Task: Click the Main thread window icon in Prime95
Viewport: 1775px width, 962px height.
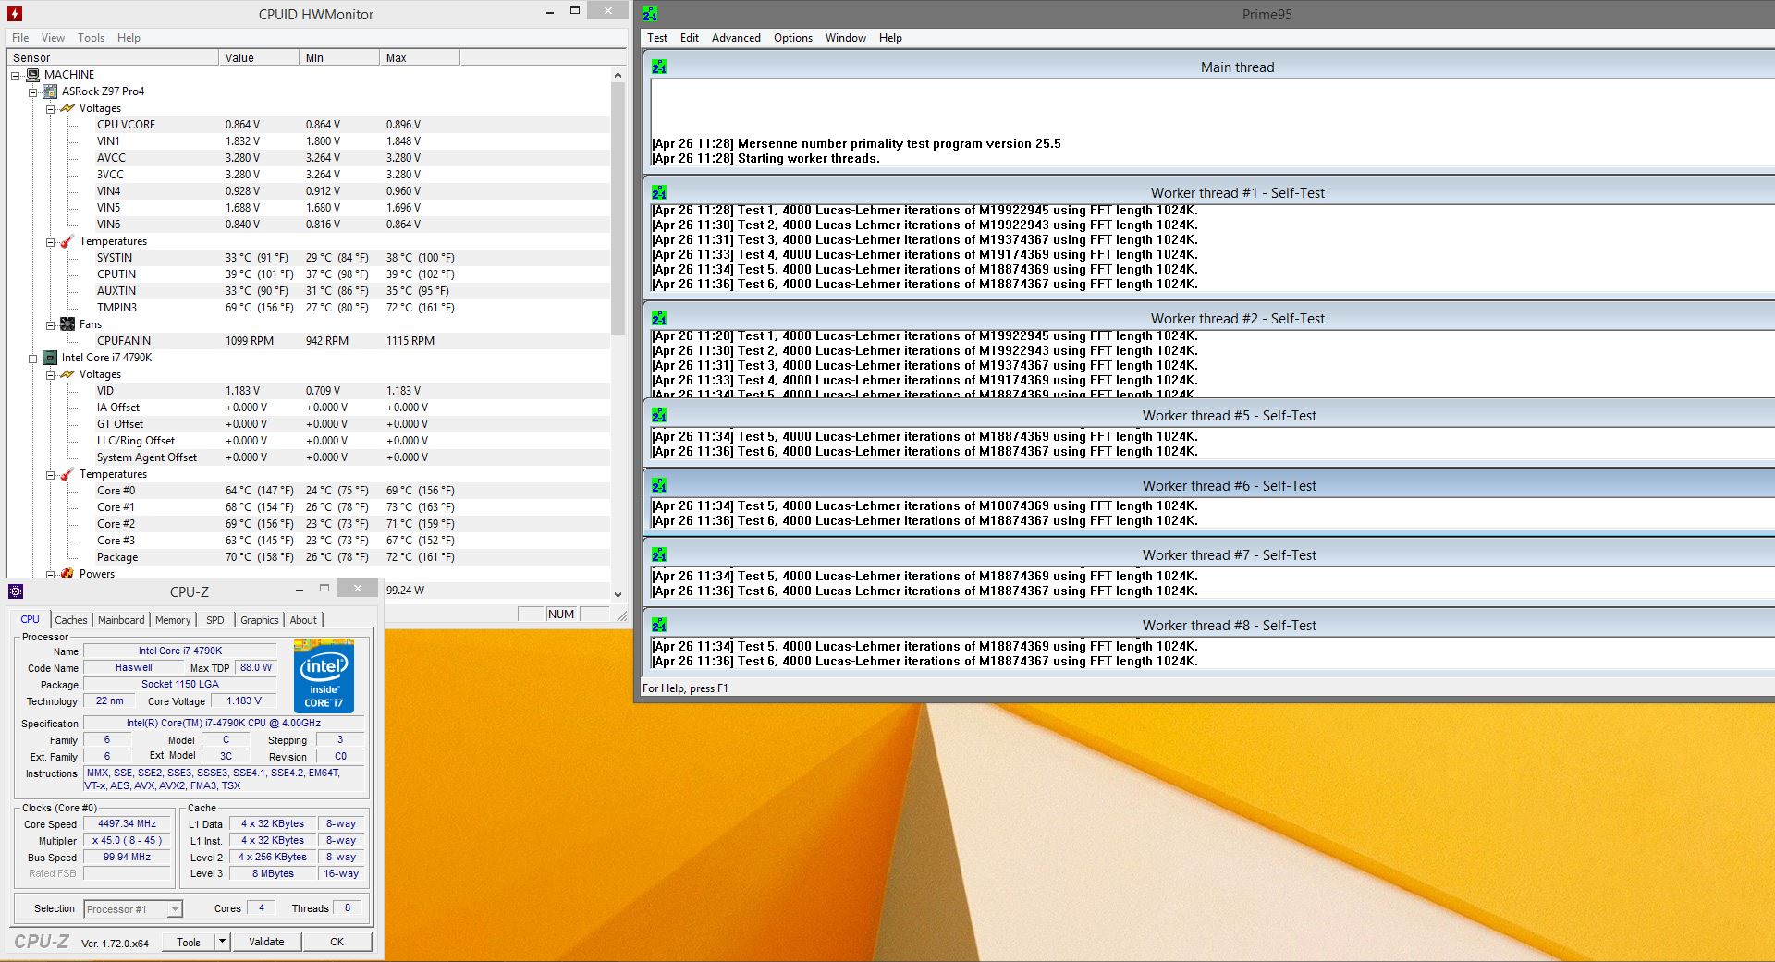Action: (x=659, y=67)
